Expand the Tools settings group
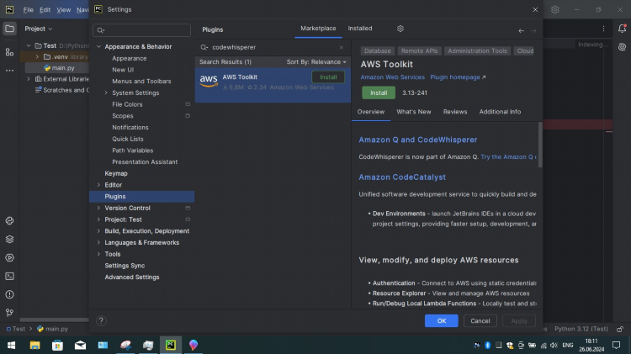 (x=98, y=254)
